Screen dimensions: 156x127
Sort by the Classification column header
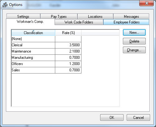pyautogui.click(x=33, y=33)
